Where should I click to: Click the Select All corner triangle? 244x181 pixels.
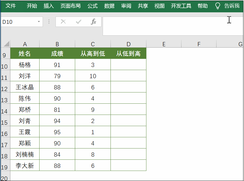pyautogui.click(x=7, y=44)
